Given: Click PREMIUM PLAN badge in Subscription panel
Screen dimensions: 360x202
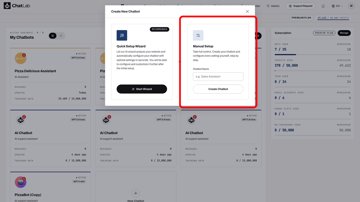Looking at the screenshot, I should coord(324,33).
